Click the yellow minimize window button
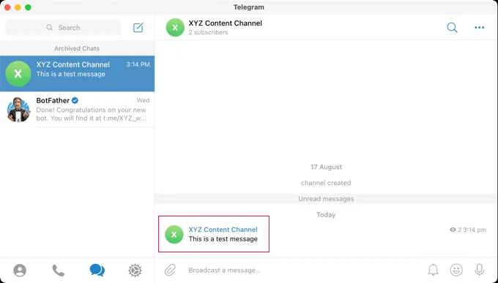Viewport: 498px width, 283px height. coord(18,7)
